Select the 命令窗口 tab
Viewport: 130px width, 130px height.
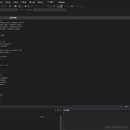coord(67,110)
